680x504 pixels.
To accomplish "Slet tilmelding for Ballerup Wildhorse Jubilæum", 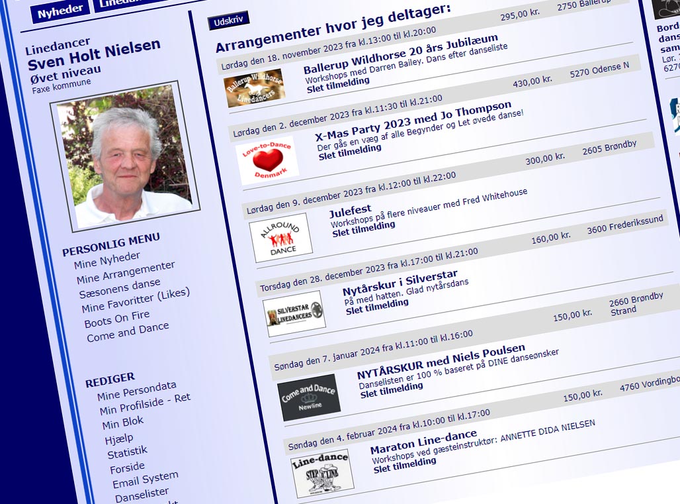I will point(338,85).
